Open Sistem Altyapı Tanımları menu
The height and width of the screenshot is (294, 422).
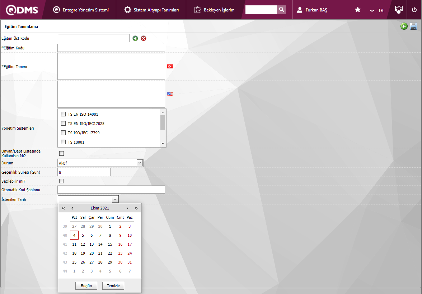click(x=151, y=10)
